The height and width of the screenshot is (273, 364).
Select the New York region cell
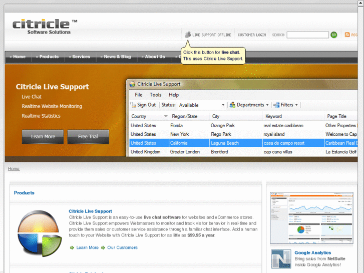pos(179,134)
